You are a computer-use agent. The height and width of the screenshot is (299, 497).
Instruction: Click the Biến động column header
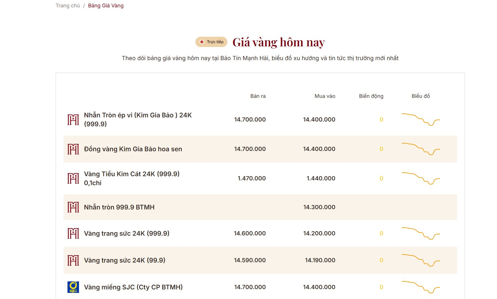(x=371, y=96)
